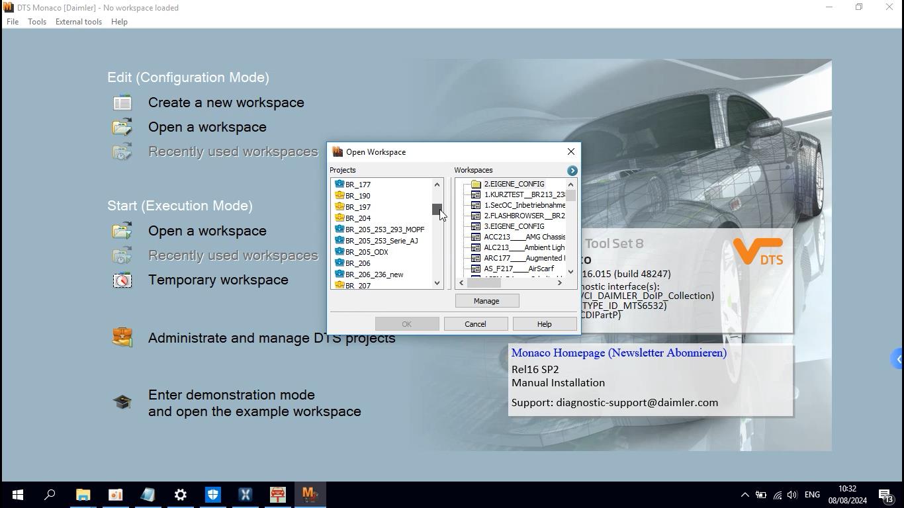The image size is (904, 508).
Task: Click Enter demonstration mode text link
Action: (255, 403)
